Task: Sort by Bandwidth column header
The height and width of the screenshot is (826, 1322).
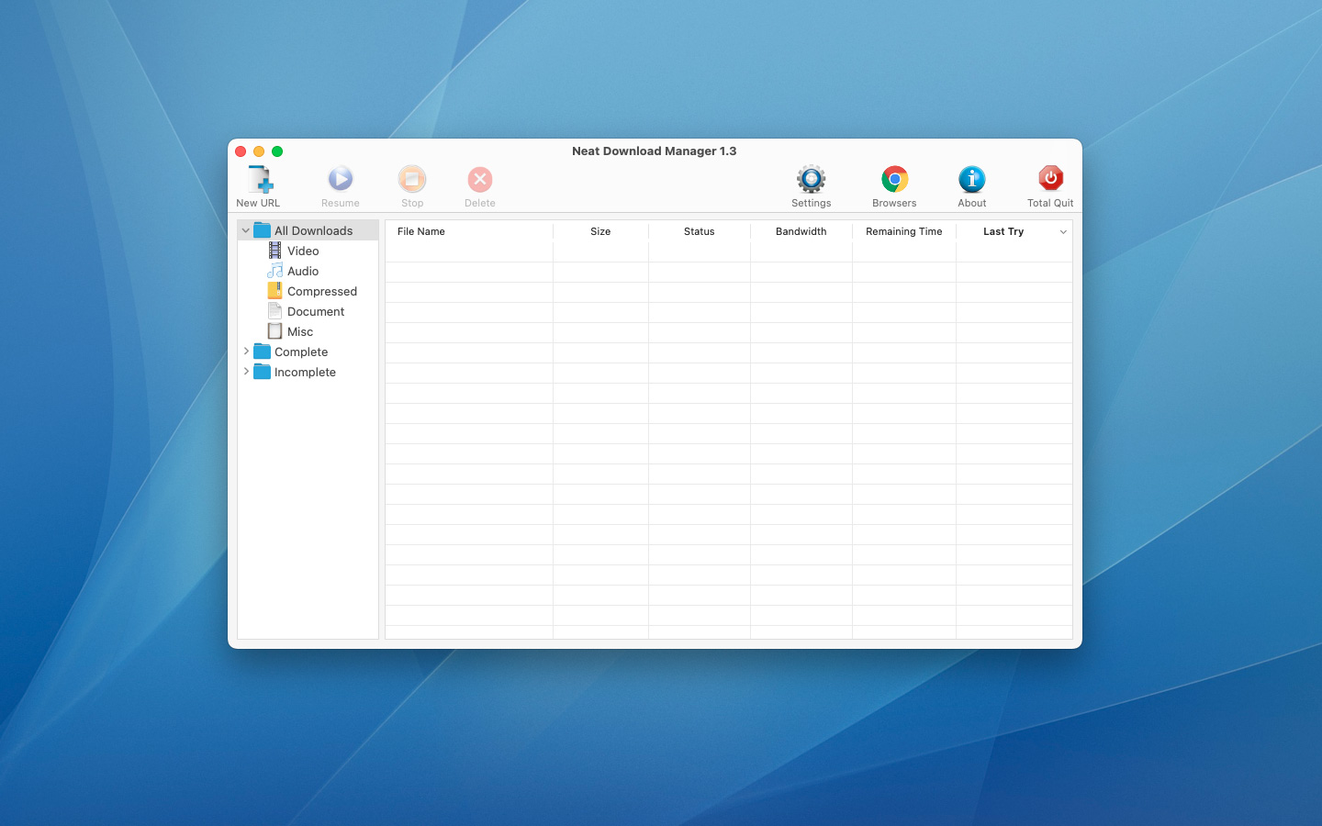Action: [801, 231]
